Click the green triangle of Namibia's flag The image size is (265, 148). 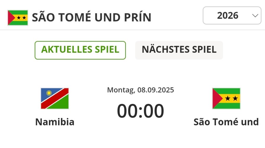pyautogui.click(x=62, y=103)
